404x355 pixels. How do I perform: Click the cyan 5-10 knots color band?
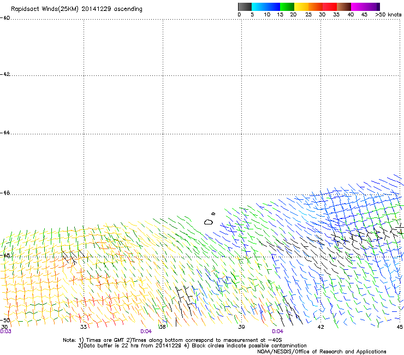coord(258,7)
